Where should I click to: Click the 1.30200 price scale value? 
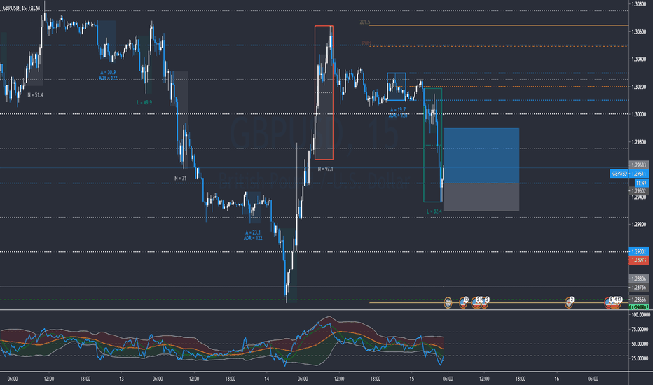click(638, 87)
